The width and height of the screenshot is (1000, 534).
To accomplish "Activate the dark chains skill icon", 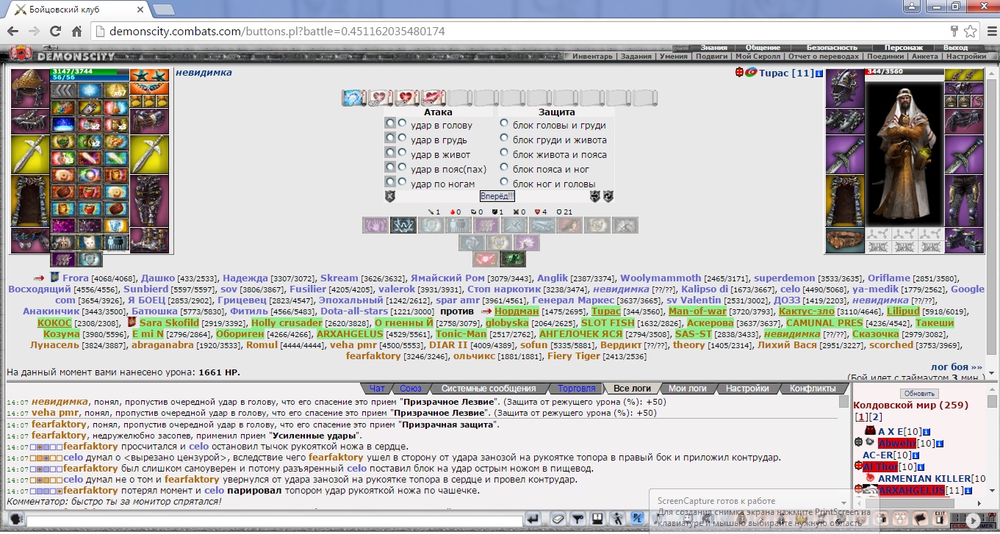I will [x=403, y=225].
